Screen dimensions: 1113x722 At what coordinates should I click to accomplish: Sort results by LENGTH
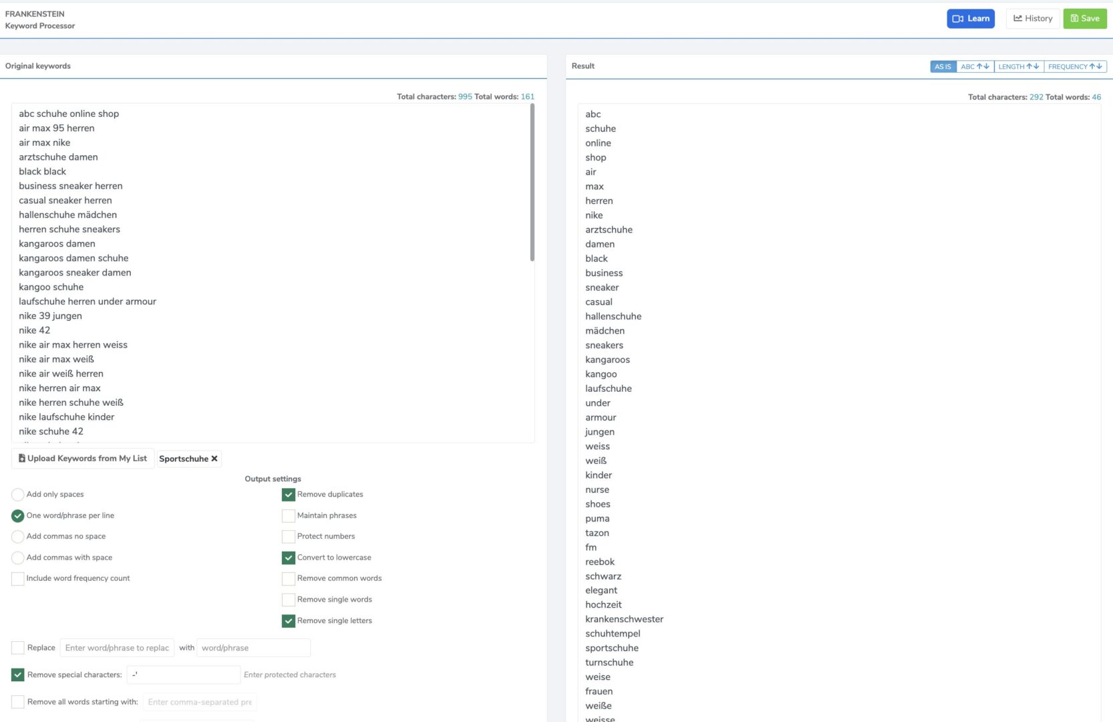pos(1018,67)
